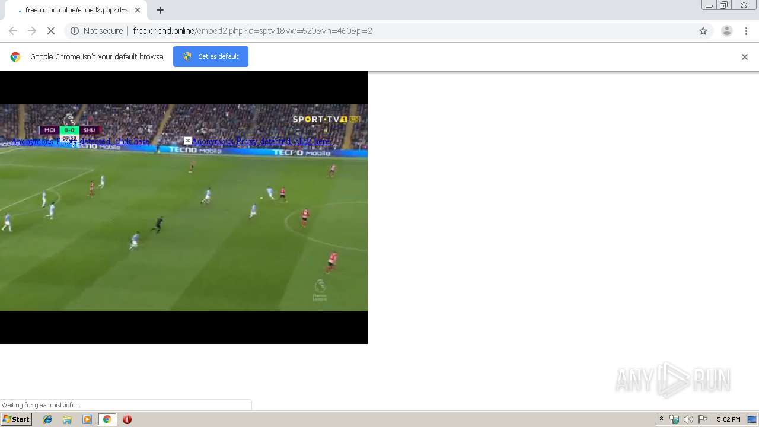The width and height of the screenshot is (759, 427).
Task: Open the file explorer taskbar icon
Action: click(x=67, y=419)
